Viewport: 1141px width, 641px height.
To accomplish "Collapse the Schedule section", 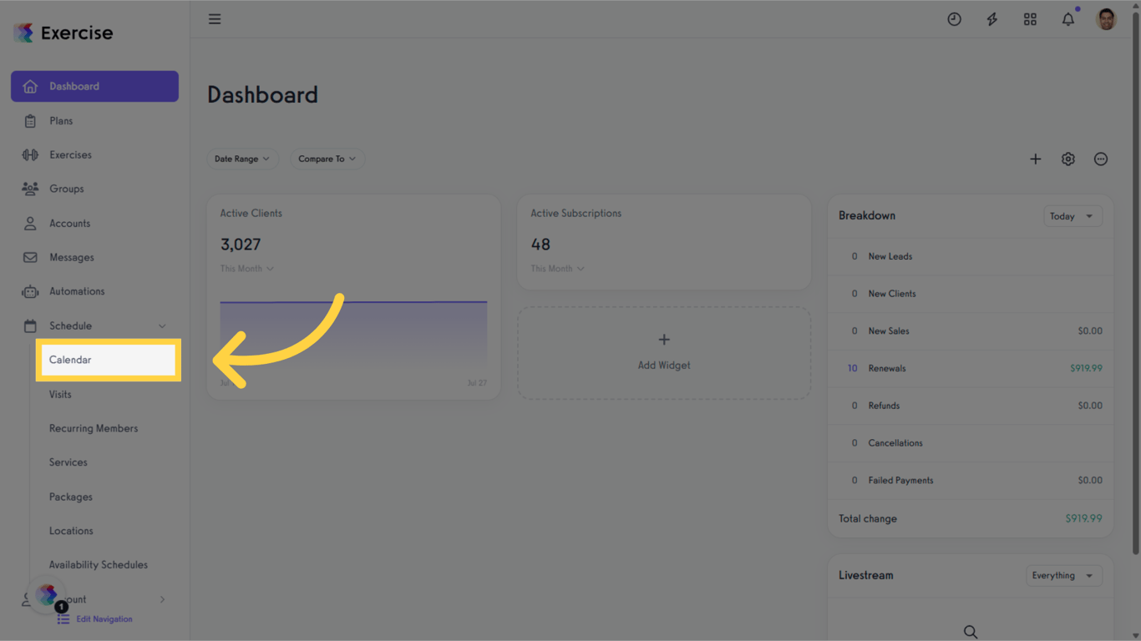I will coord(163,326).
